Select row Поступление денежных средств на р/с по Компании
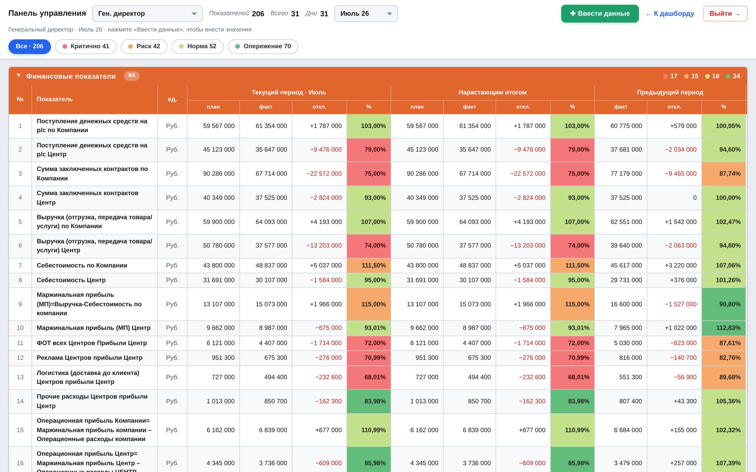The height and width of the screenshot is (472, 756). click(378, 126)
